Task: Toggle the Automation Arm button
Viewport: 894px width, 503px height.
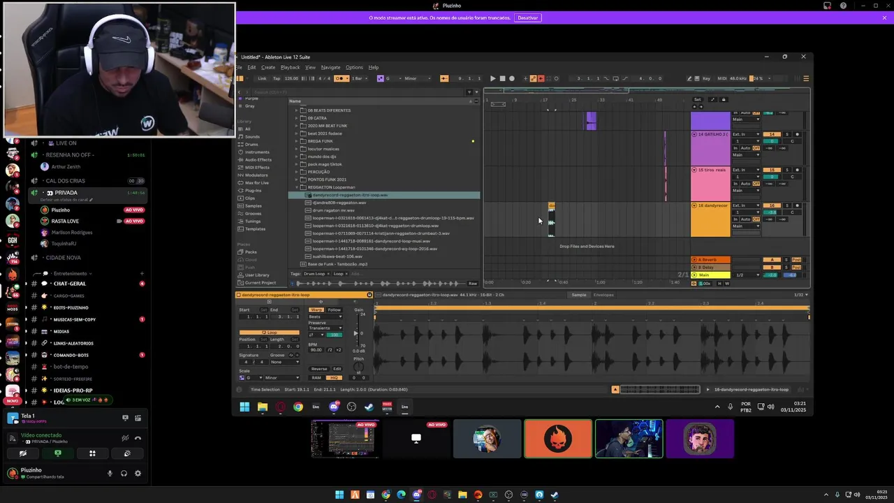Action: 533,78
